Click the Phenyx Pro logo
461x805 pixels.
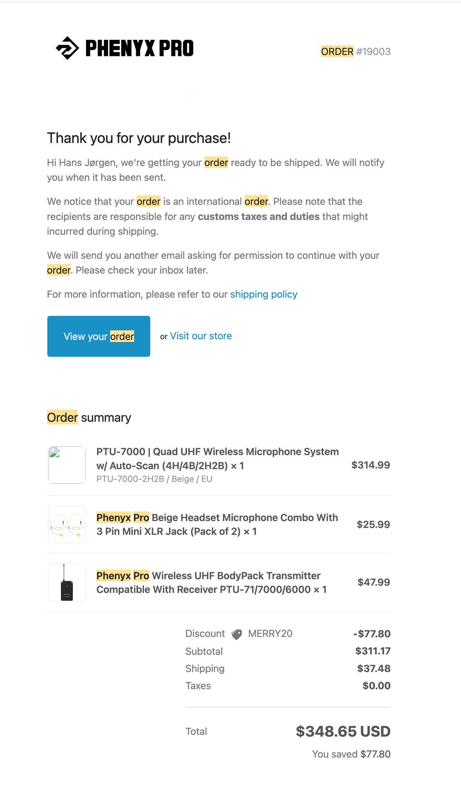[125, 48]
